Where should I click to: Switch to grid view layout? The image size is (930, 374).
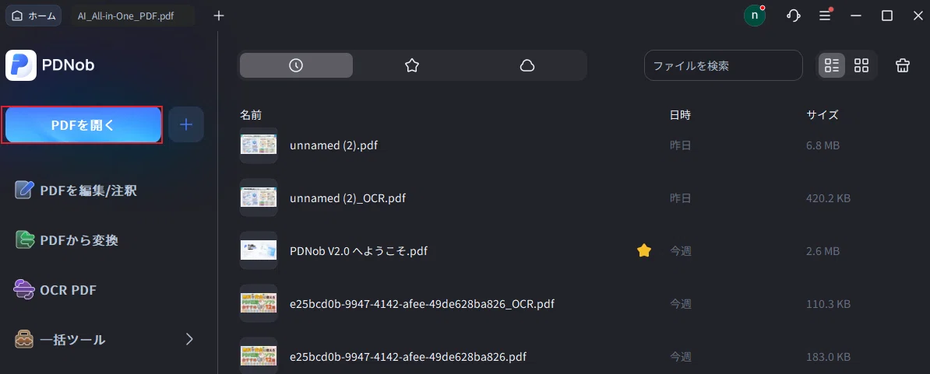(x=861, y=65)
